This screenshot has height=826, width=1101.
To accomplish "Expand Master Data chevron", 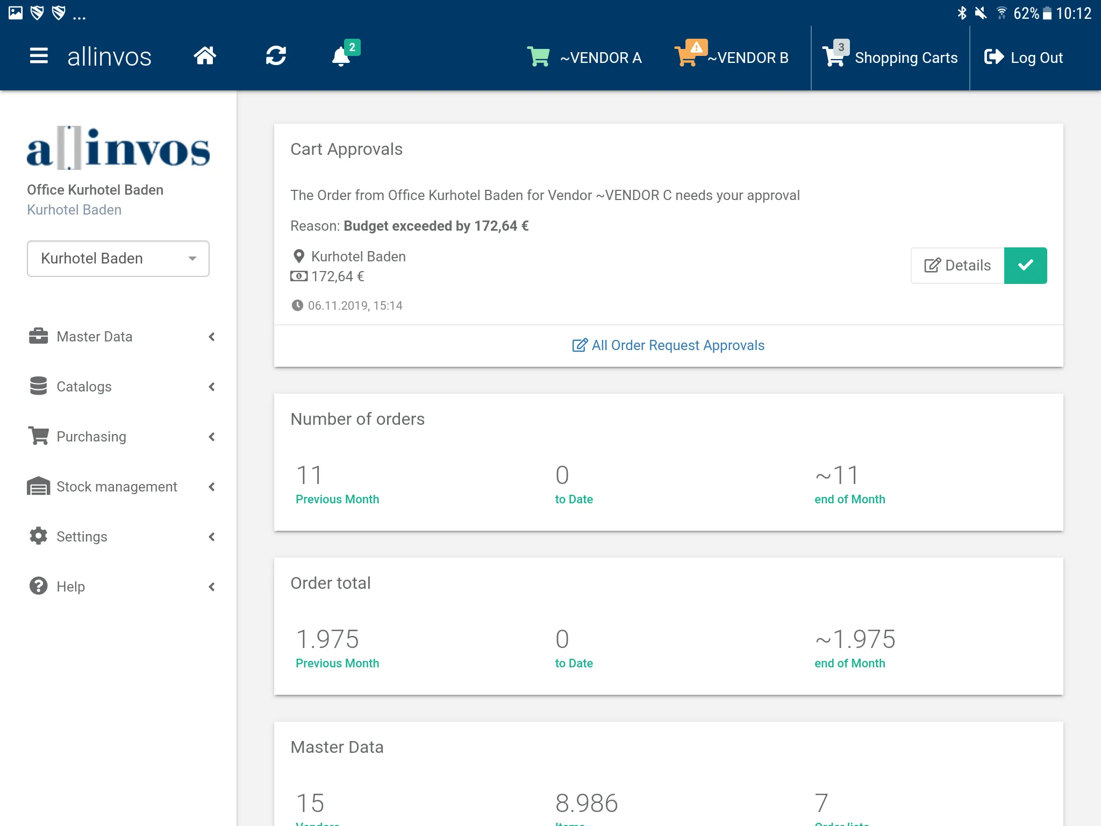I will [x=212, y=337].
